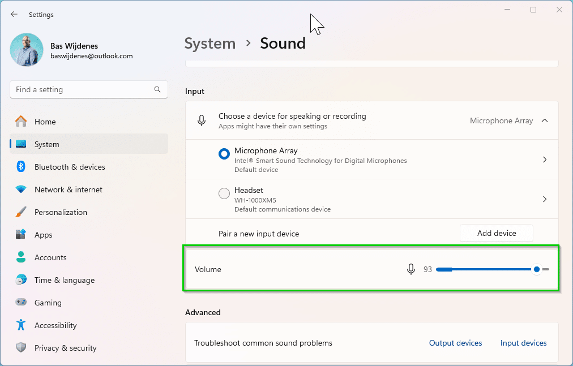The image size is (573, 366).
Task: Click the search magnifier icon
Action: point(157,89)
